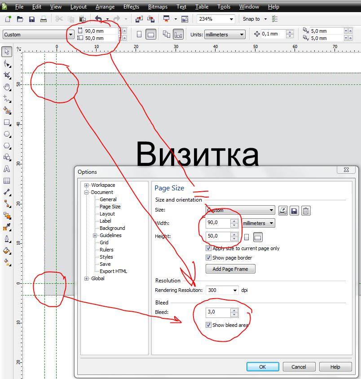Click the Print toolbar icon
Image resolution: width=361 pixels, height=379 pixels.
(x=44, y=19)
